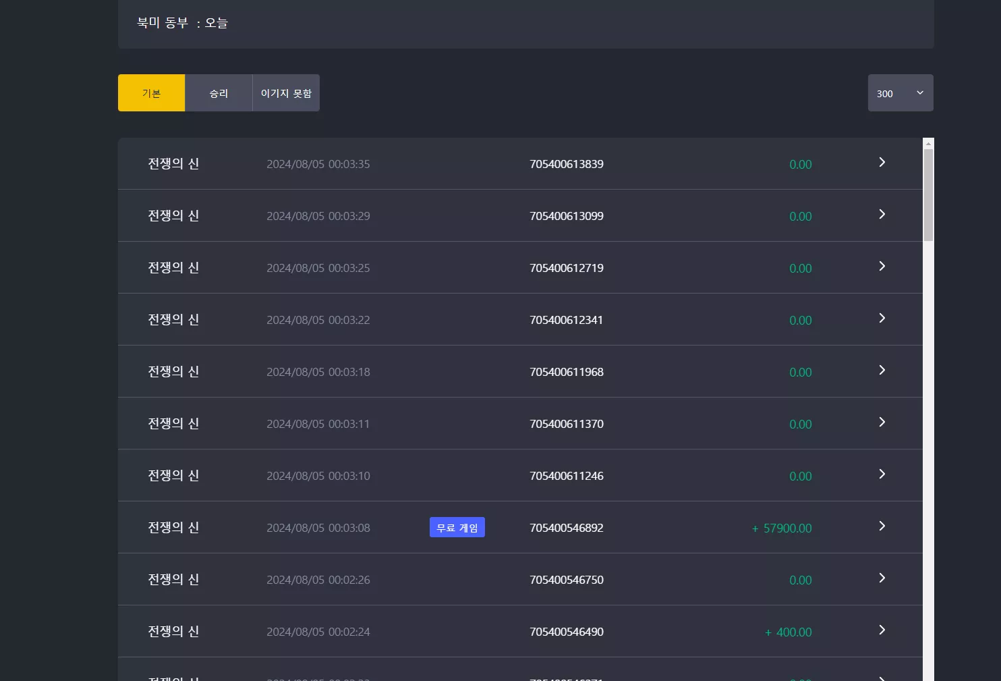Click the + 400.00 win amount

[x=789, y=632]
